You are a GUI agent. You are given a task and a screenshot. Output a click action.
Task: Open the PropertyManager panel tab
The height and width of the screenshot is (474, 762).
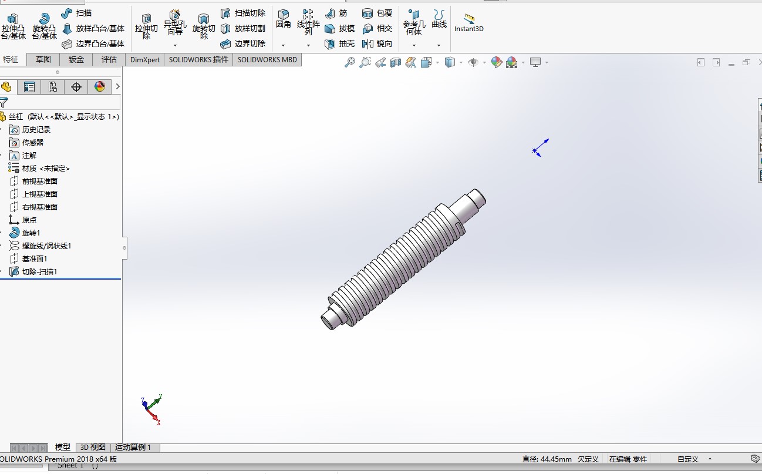click(x=29, y=87)
